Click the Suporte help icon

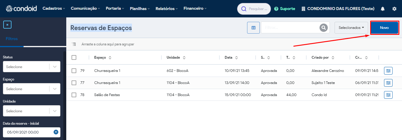[276, 9]
